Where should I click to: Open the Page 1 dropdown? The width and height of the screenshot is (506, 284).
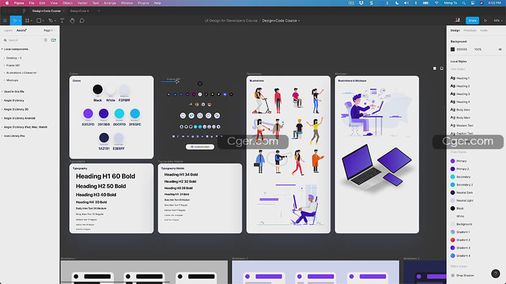[x=49, y=30]
